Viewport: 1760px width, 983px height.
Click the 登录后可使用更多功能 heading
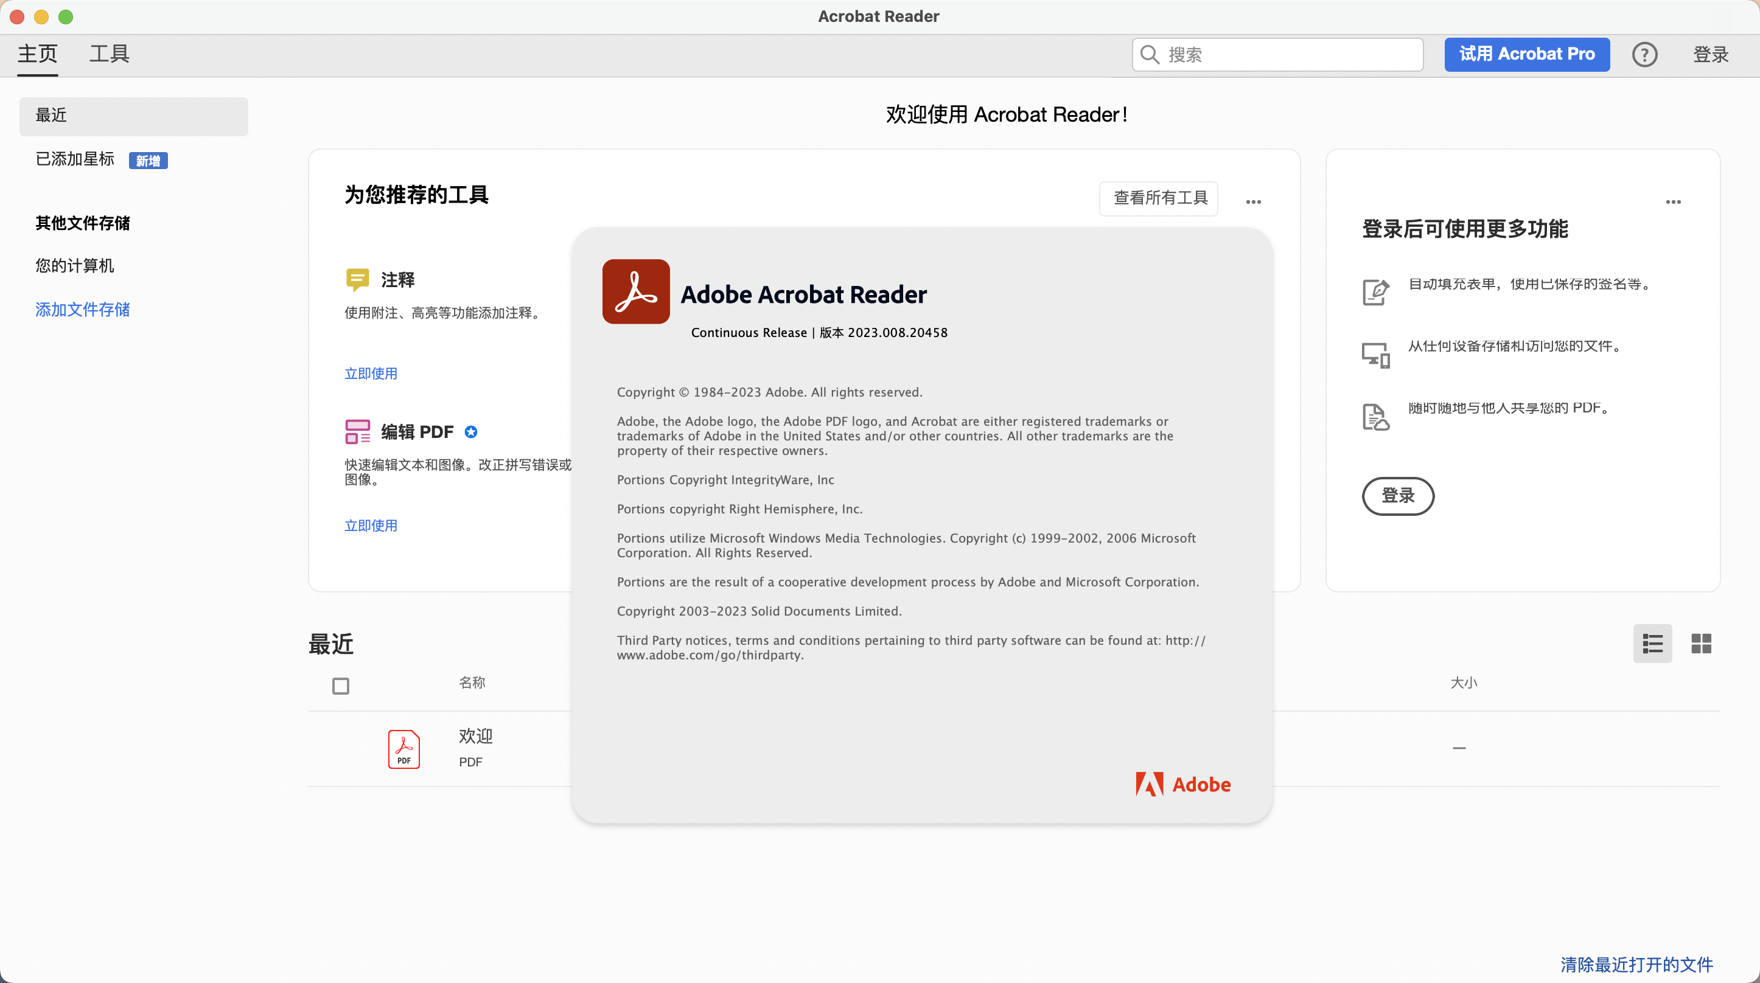1464,229
